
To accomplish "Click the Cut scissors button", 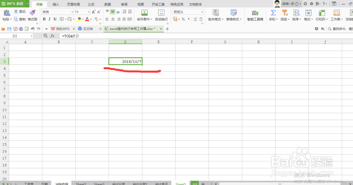I will pyautogui.click(x=20, y=12).
